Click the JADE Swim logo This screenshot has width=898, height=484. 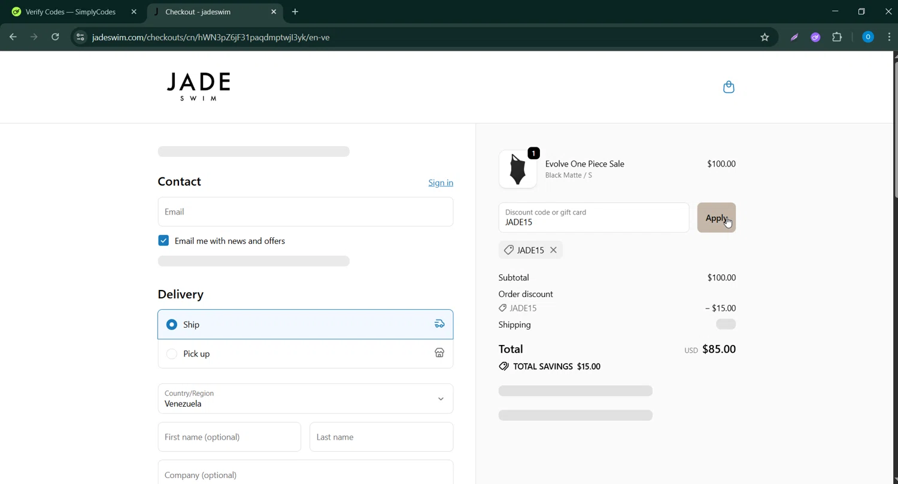pyautogui.click(x=198, y=87)
